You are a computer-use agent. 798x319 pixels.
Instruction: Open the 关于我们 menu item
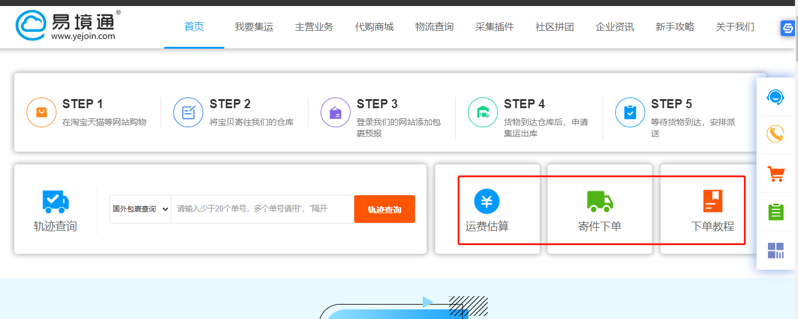click(735, 26)
